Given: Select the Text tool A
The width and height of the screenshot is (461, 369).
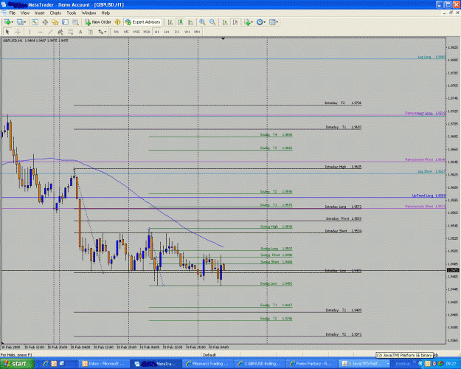Looking at the screenshot, I should [x=80, y=32].
